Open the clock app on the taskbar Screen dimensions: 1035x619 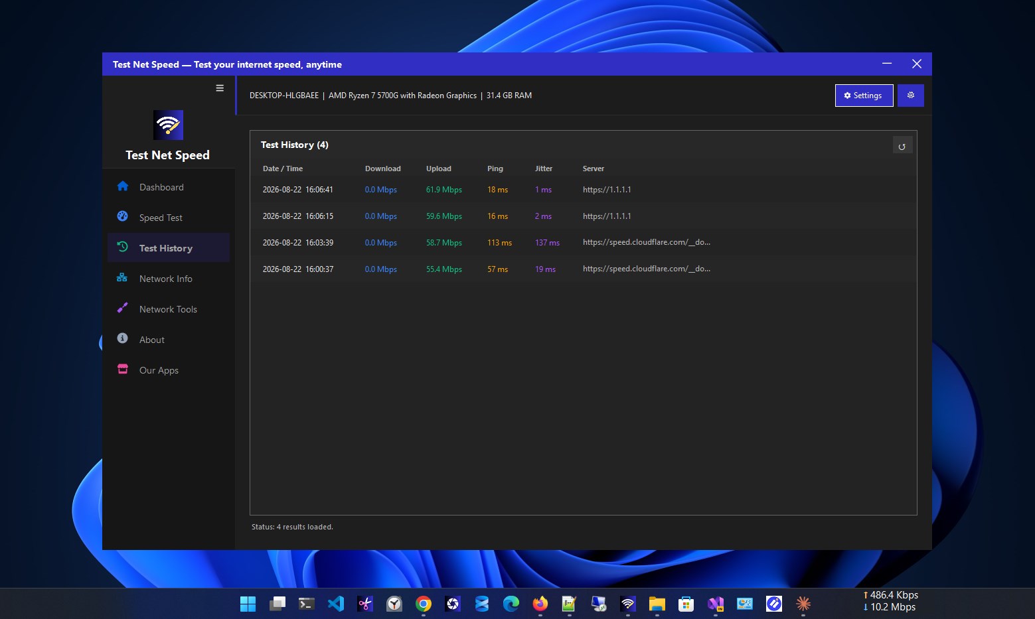point(394,604)
